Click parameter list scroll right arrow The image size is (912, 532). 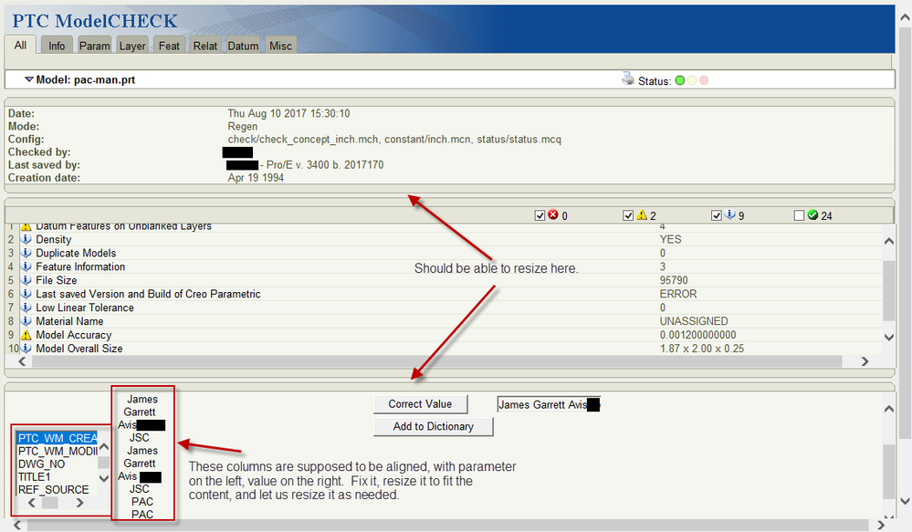coord(79,503)
